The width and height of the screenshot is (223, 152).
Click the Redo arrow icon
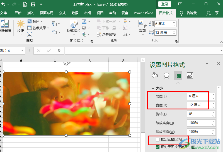point(14,4)
